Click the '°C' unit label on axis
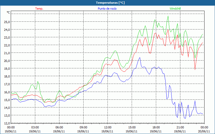Image resolution: width=215 pixels, height=134 pixels. pyautogui.click(x=8, y=12)
